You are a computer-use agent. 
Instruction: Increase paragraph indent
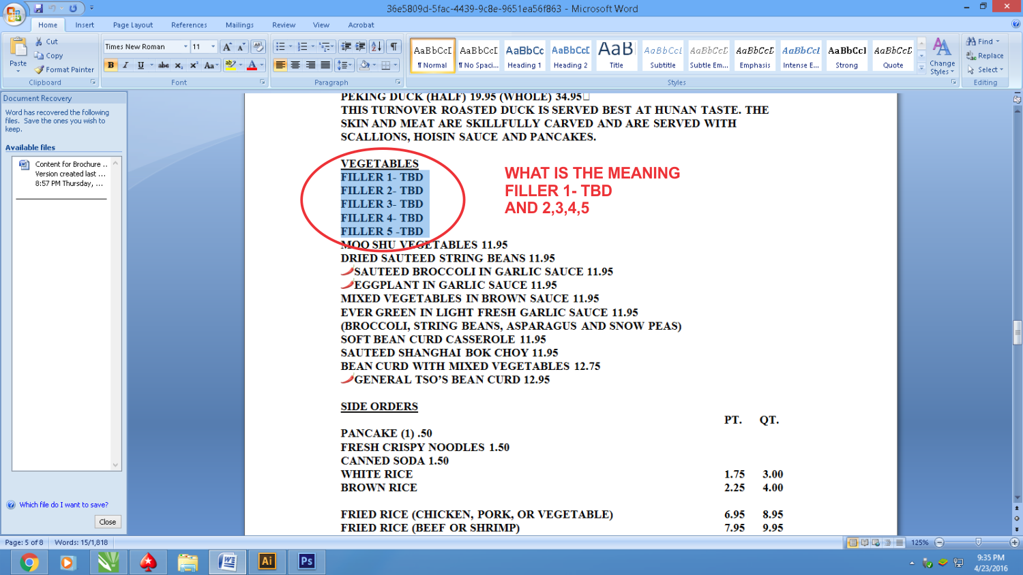[360, 47]
